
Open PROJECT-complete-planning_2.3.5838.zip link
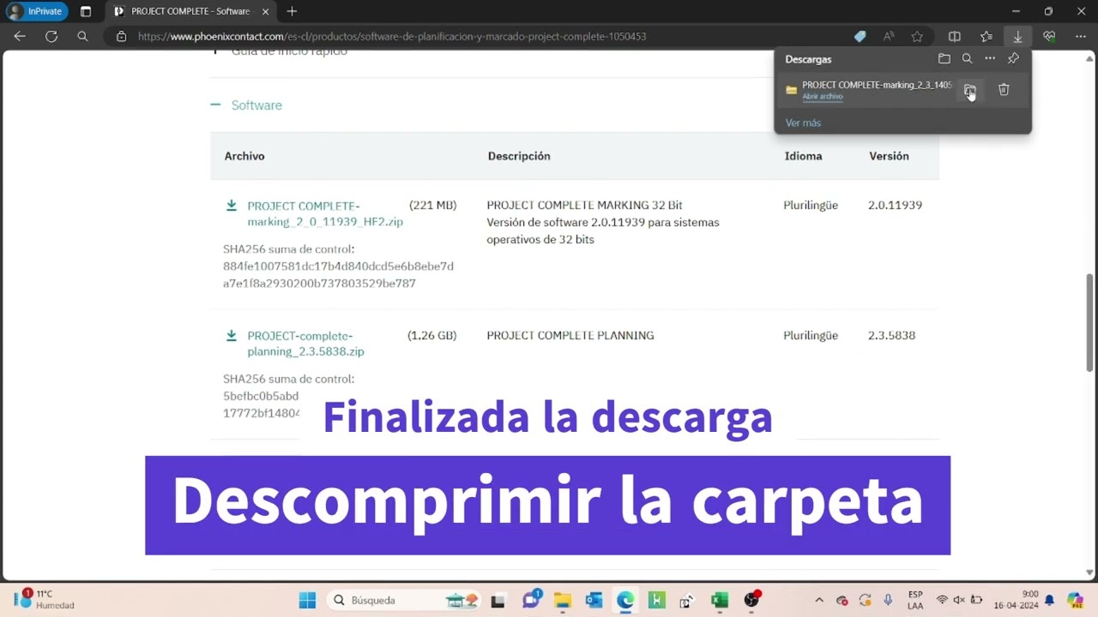tap(305, 344)
